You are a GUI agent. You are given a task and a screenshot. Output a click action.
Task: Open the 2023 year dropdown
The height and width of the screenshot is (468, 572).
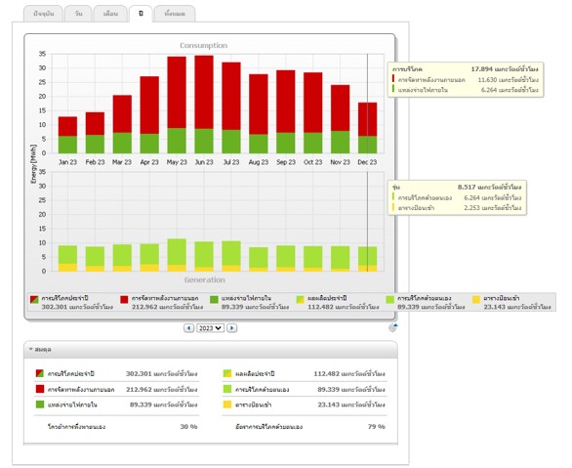point(210,328)
